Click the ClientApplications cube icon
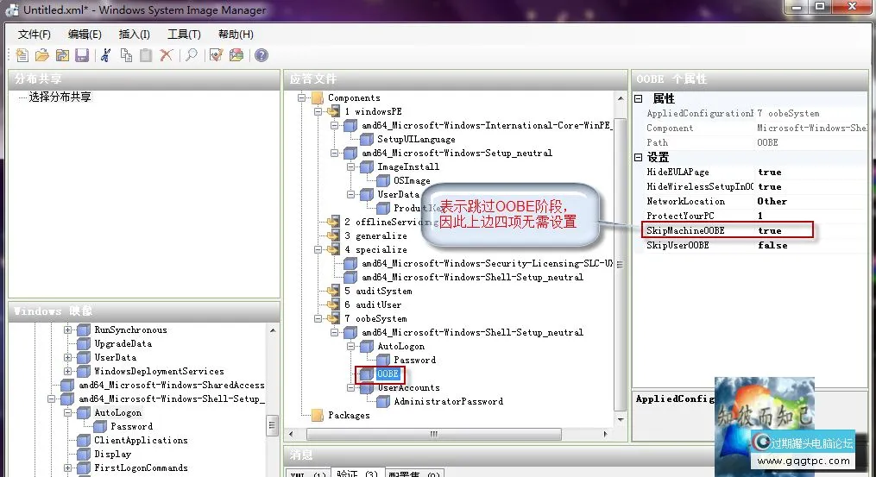Screen dimensions: 876x477 [83, 440]
